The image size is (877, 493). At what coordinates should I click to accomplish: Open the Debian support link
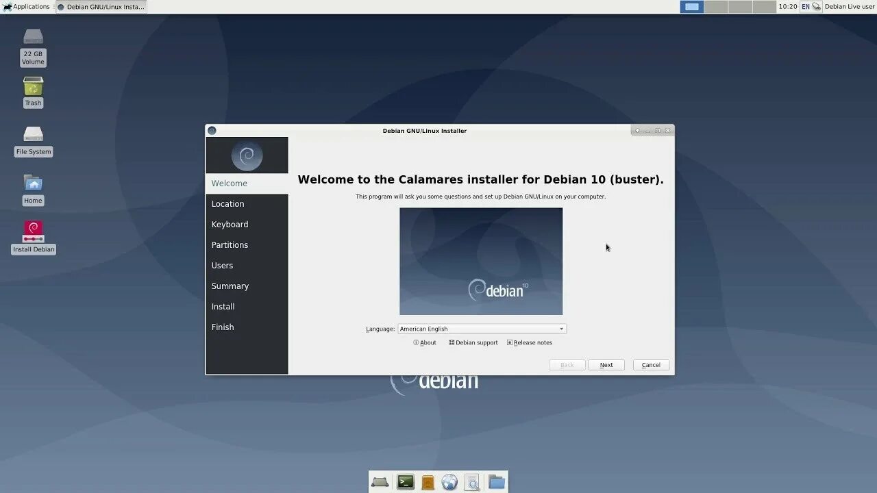pyautogui.click(x=473, y=342)
